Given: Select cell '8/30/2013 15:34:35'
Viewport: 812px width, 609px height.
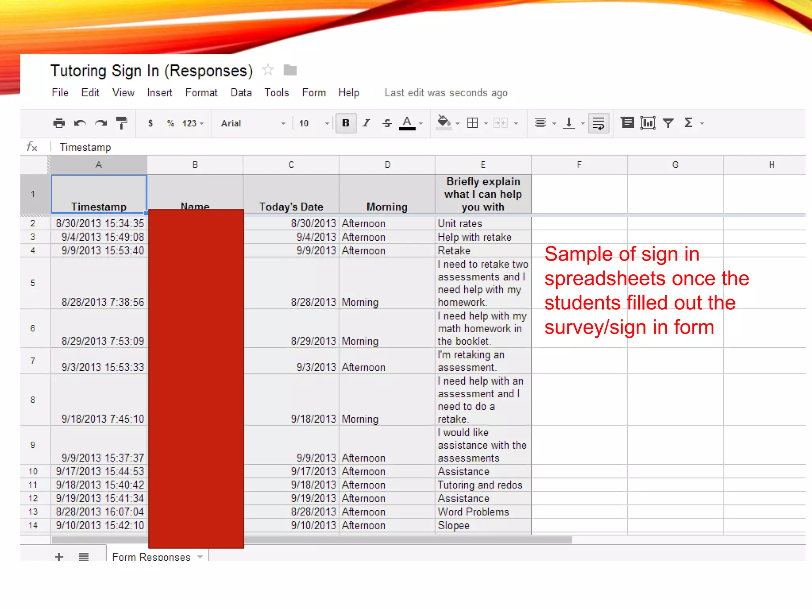Looking at the screenshot, I should pos(99,224).
